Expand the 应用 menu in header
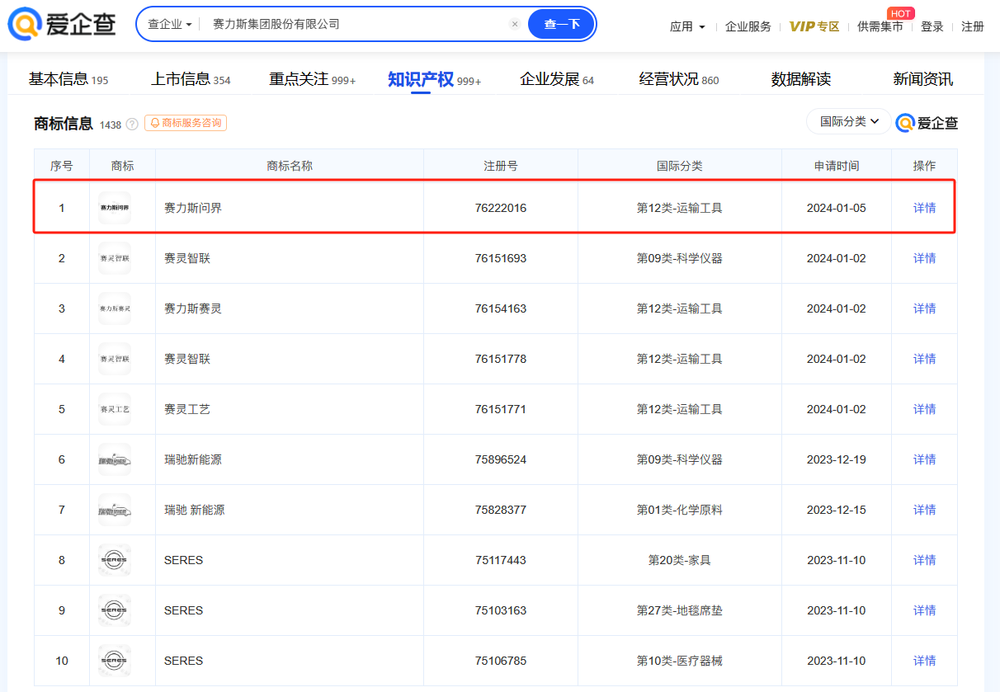 [x=687, y=26]
